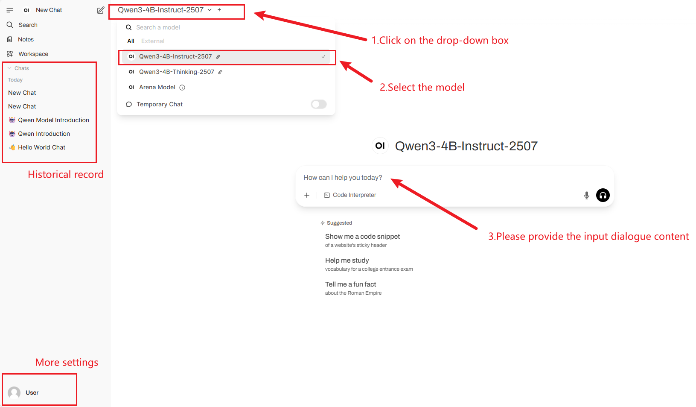Switch to the External models tab
Screen dimensions: 696x407
click(153, 41)
